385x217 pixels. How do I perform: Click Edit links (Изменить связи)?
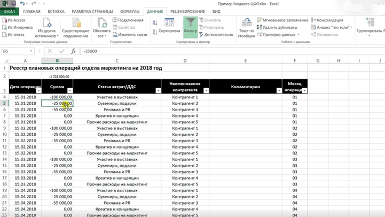pos(130,35)
